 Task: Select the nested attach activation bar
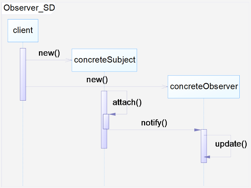coord(106,121)
